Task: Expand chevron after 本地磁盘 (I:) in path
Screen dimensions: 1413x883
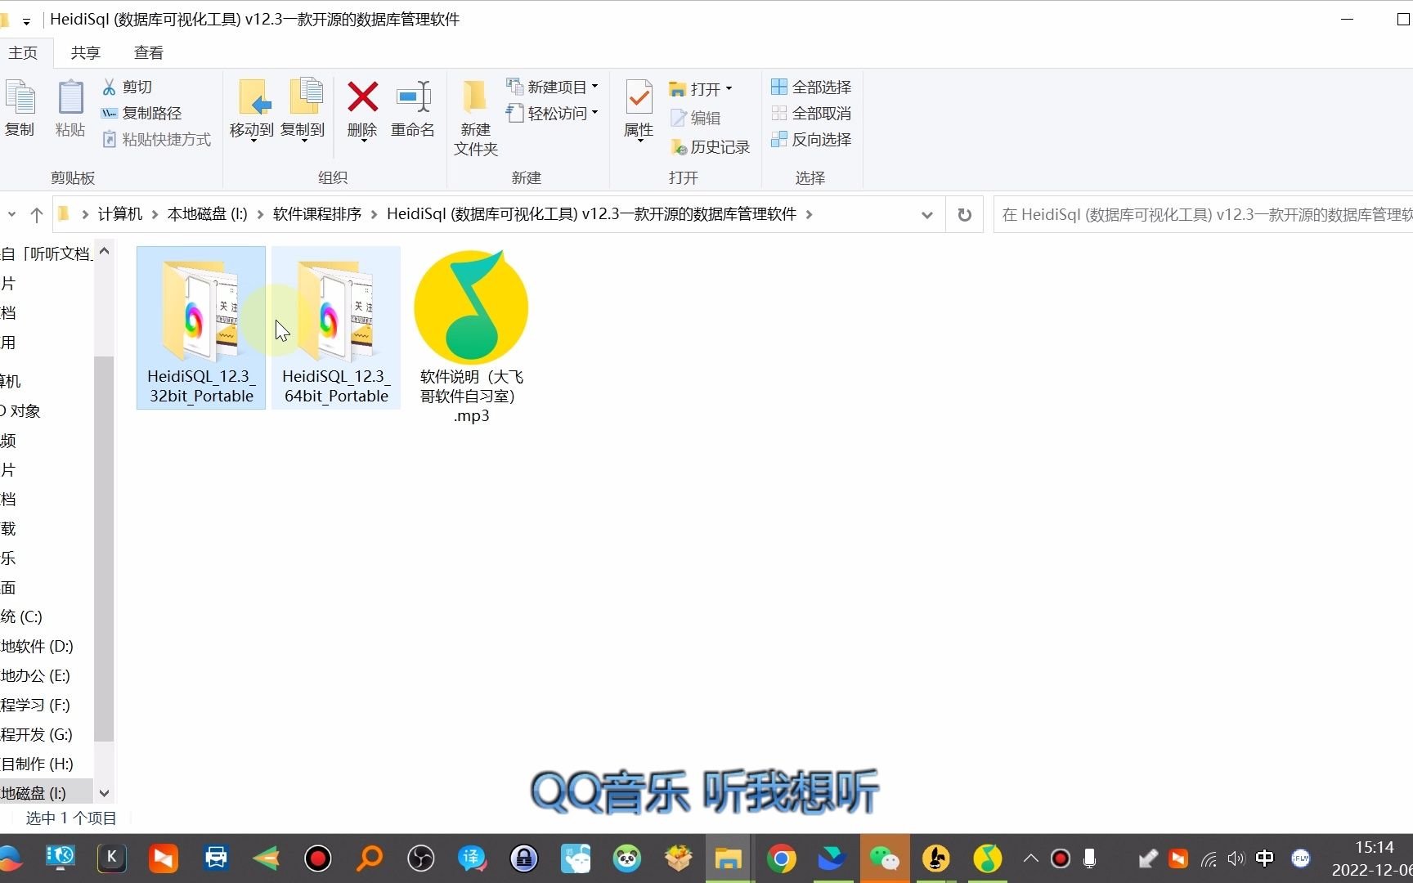Action: point(260,214)
